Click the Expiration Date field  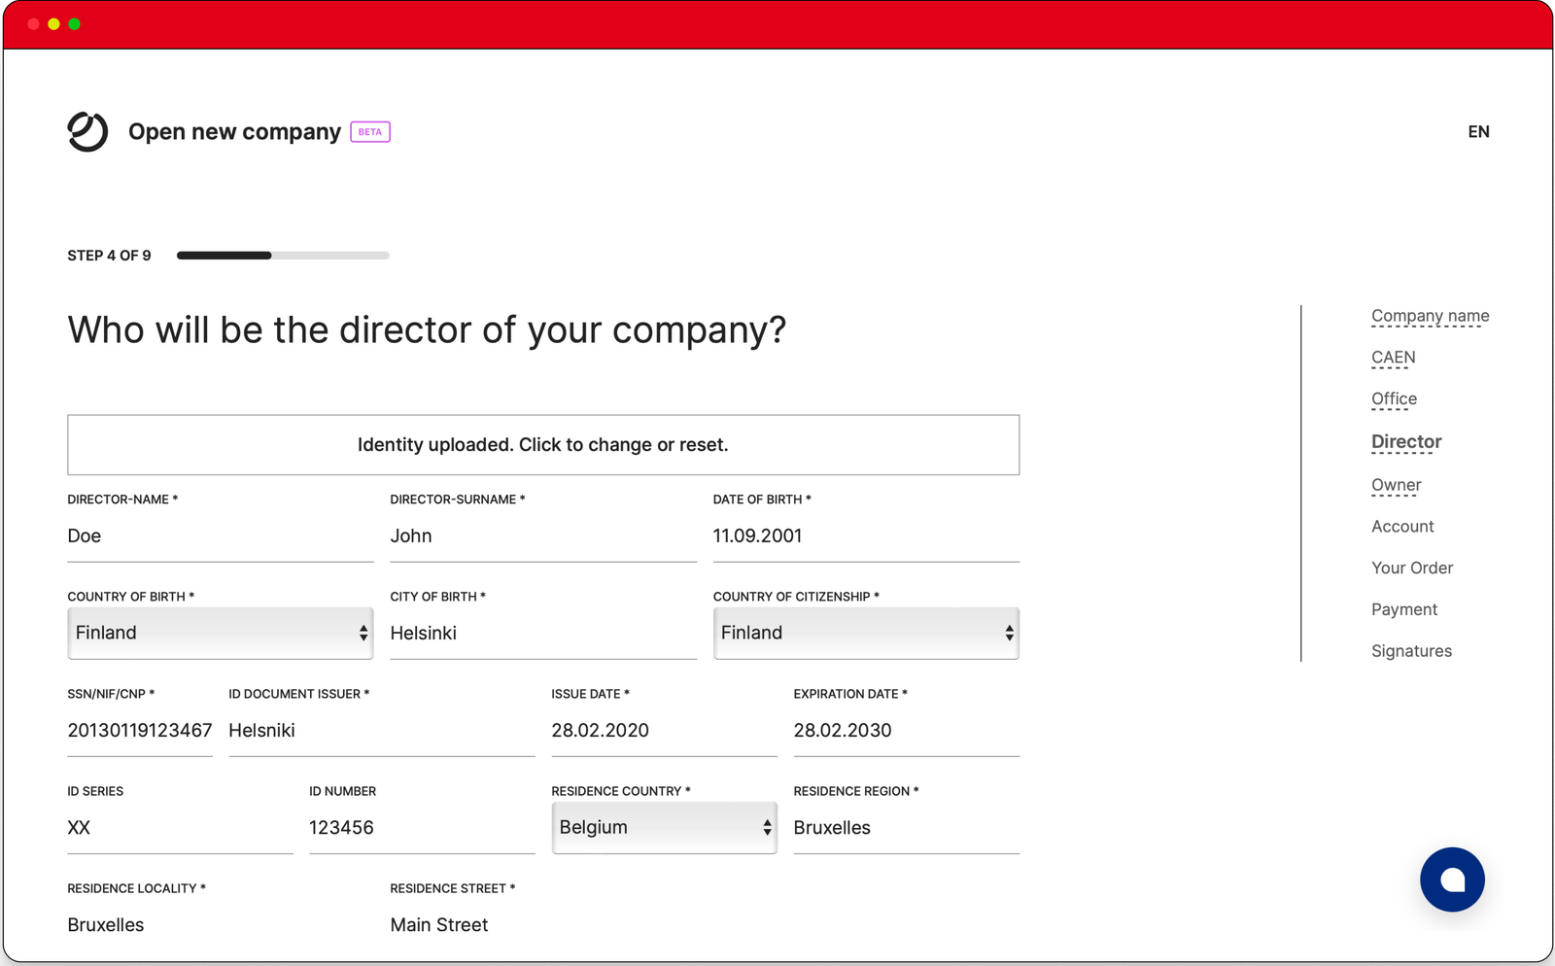(x=906, y=731)
